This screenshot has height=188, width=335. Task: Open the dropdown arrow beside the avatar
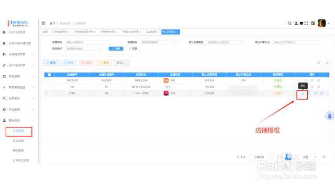(x=329, y=23)
